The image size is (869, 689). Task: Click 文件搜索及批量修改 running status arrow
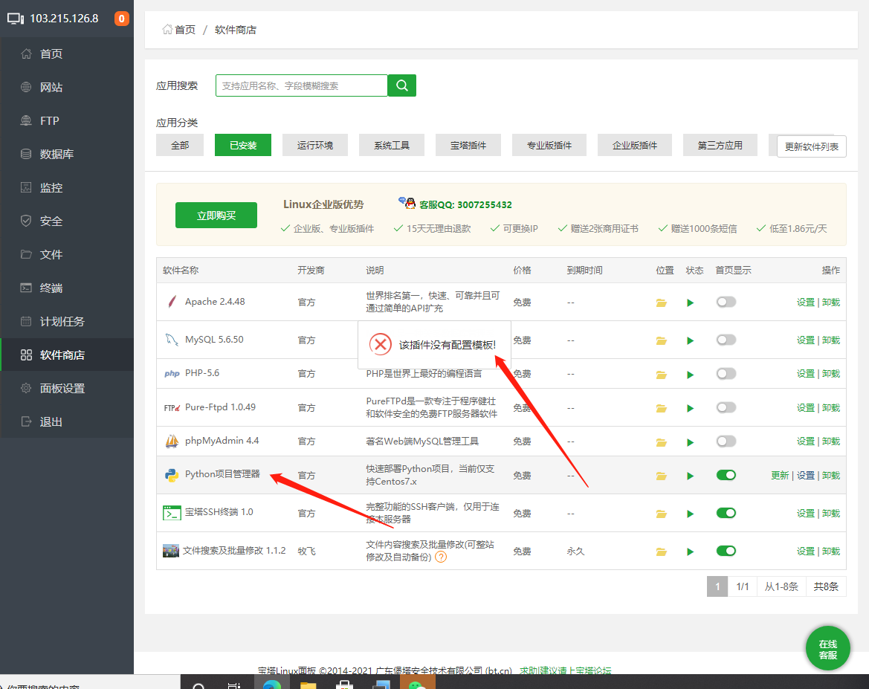coord(690,551)
